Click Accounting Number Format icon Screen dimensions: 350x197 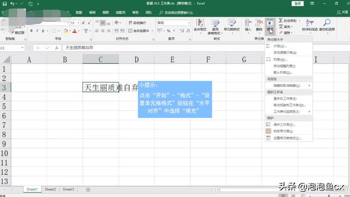point(160,31)
